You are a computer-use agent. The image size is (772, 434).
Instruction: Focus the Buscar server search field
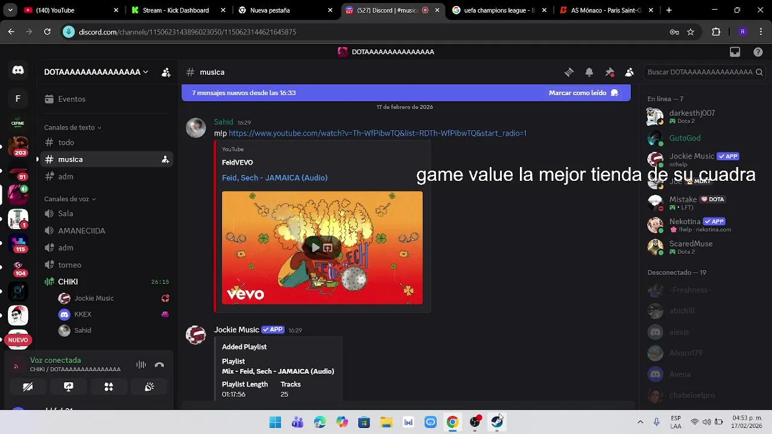[703, 72]
